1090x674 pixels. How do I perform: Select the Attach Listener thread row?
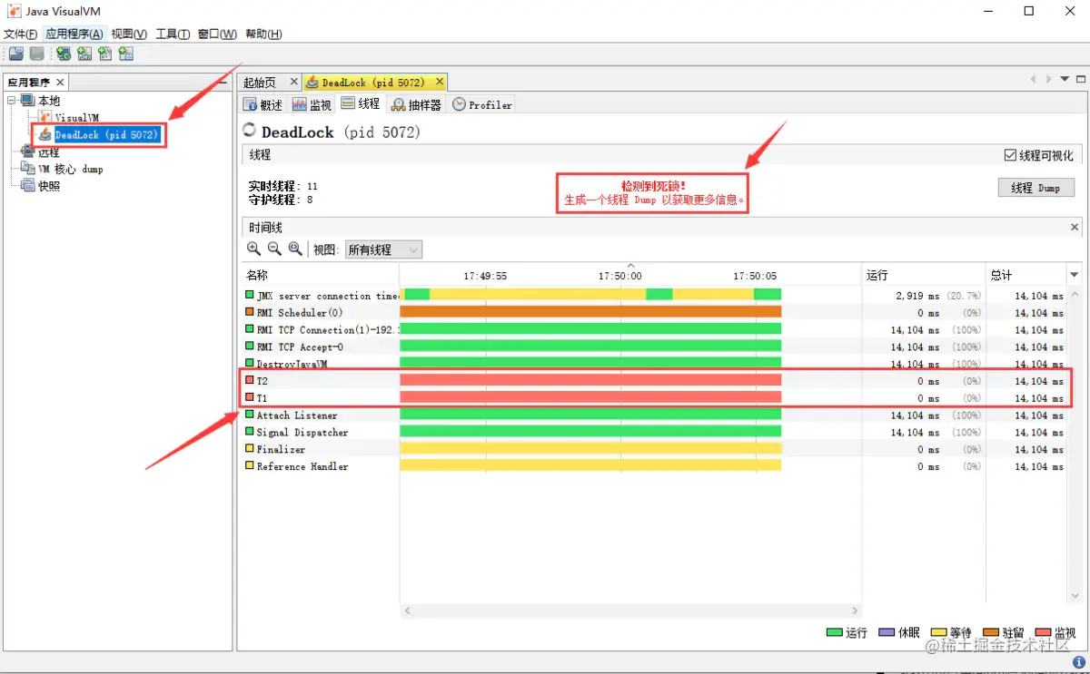654,415
